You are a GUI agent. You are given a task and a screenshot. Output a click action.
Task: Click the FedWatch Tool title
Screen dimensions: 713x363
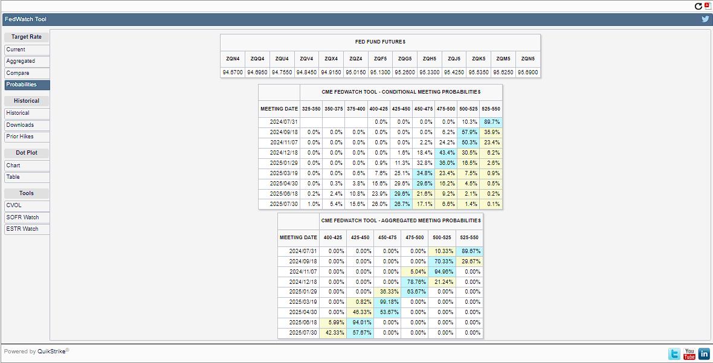27,19
